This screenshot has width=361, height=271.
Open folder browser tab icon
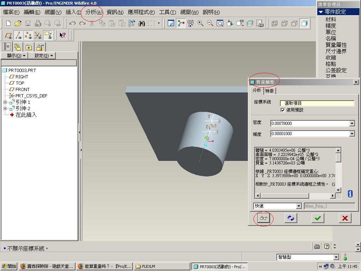pyautogui.click(x=18, y=47)
